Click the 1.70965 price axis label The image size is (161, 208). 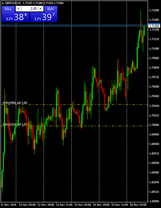(154, 58)
